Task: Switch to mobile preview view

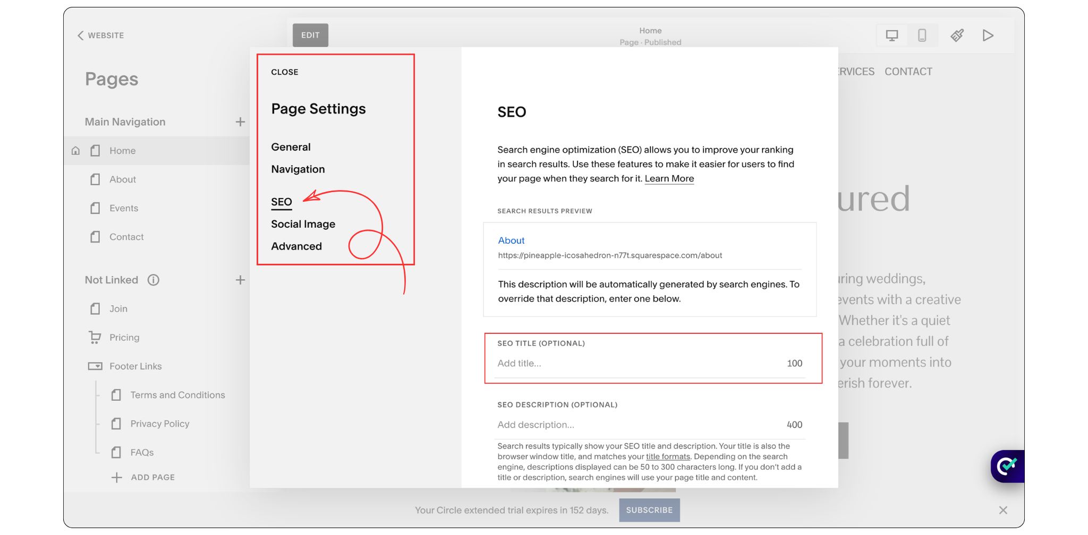Action: (x=922, y=36)
